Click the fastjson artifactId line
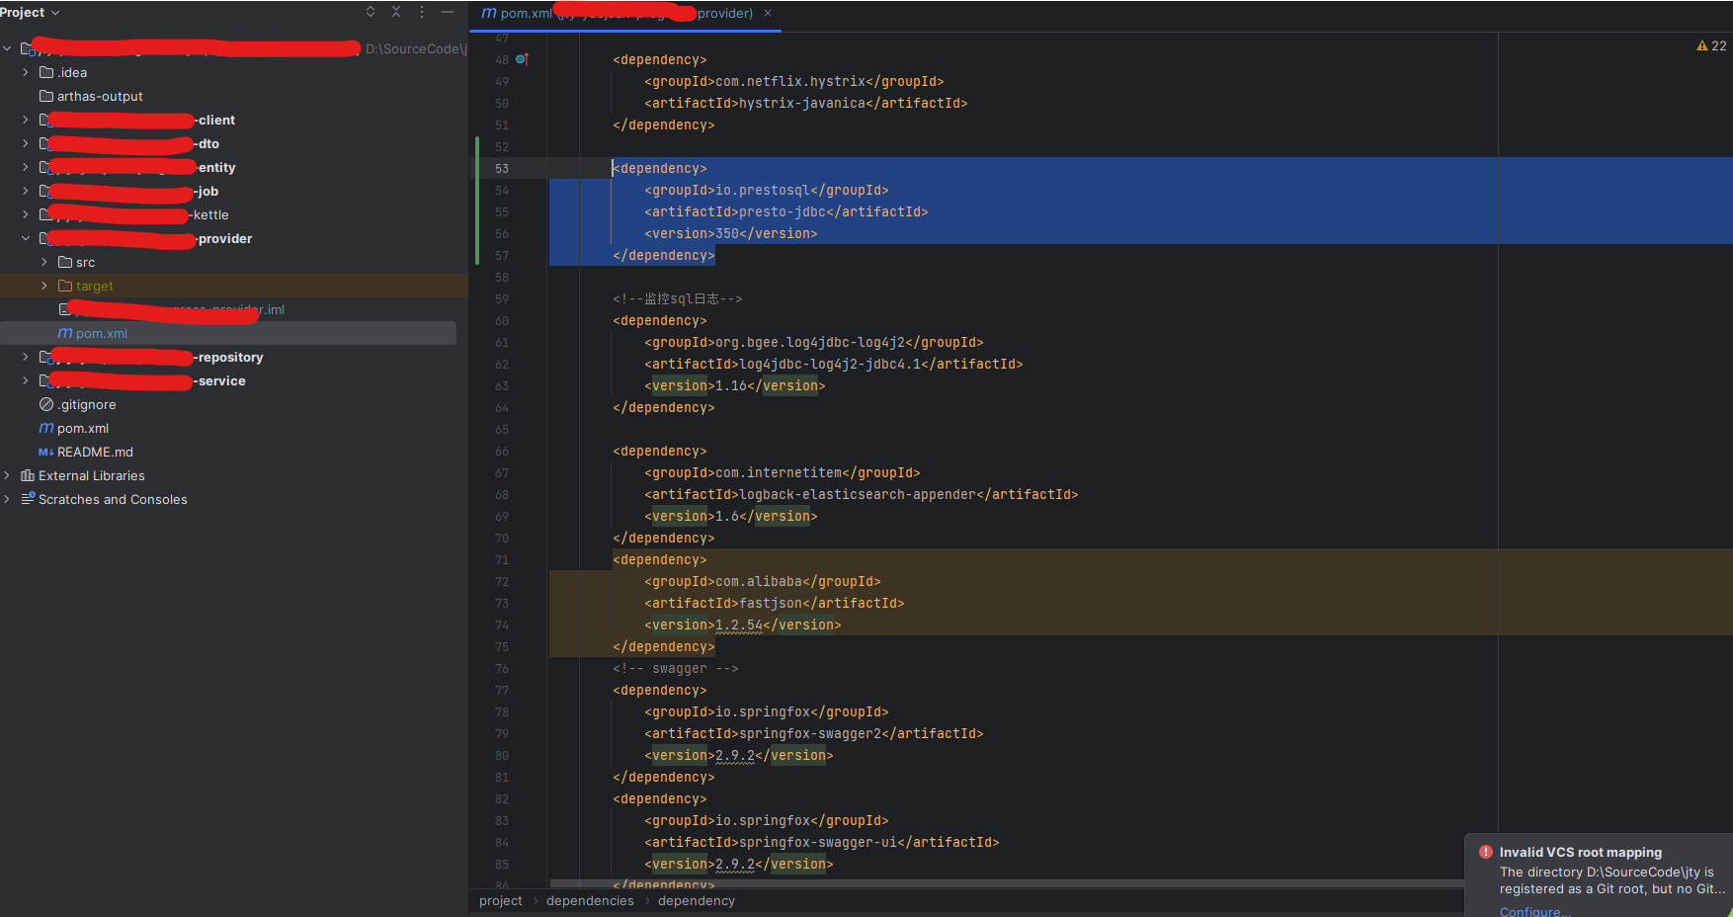Screen dimensions: 1733x917 click(775, 603)
